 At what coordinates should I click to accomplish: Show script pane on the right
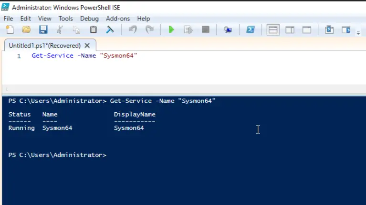tap(290, 30)
